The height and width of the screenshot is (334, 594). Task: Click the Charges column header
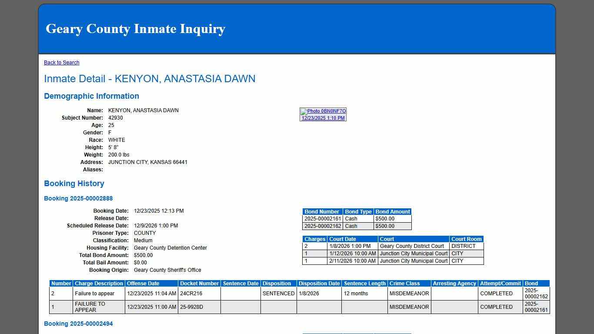point(314,239)
